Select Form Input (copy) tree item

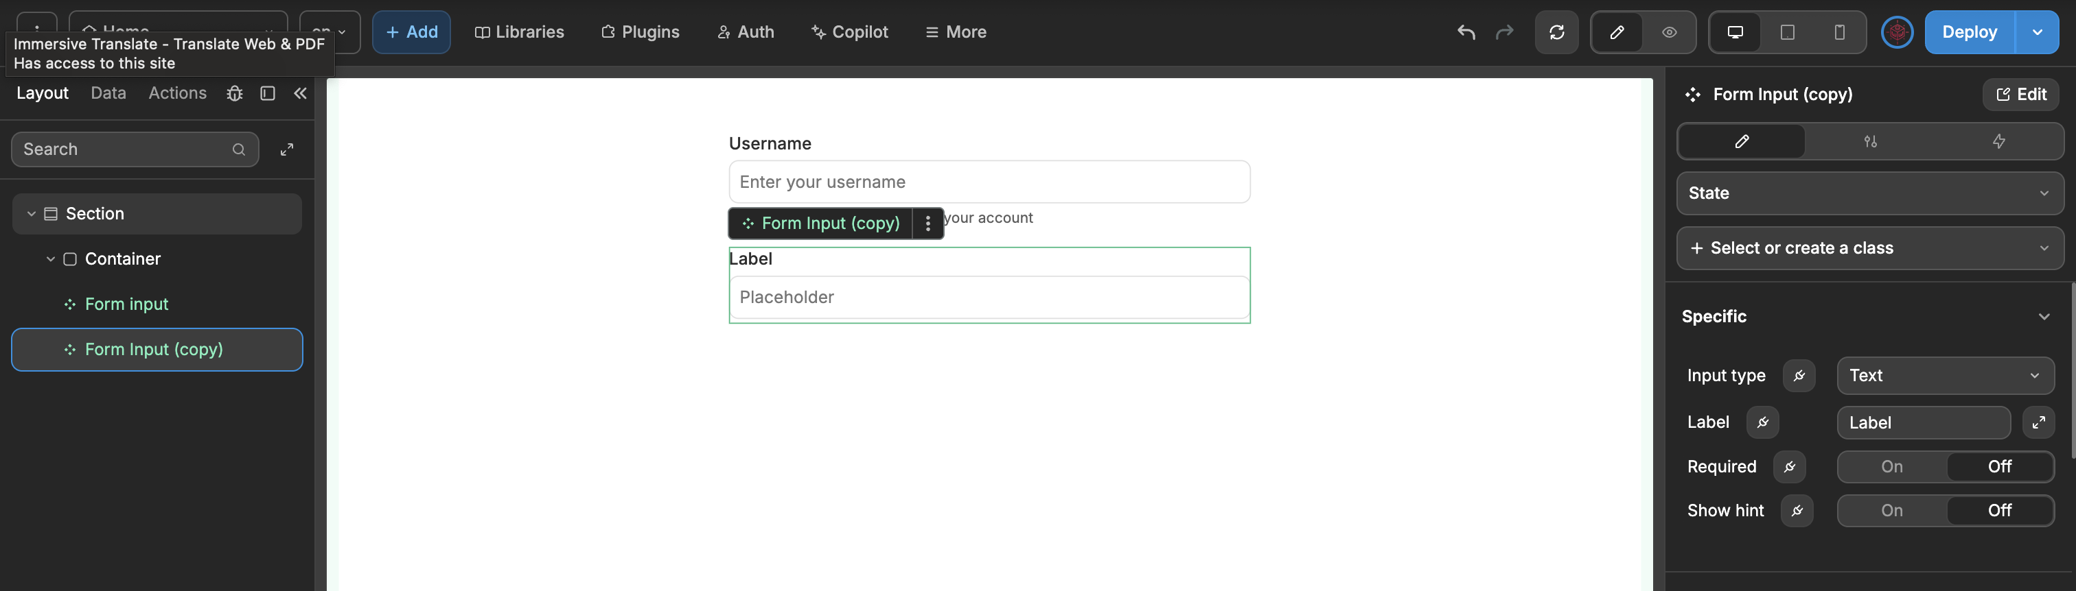(x=157, y=350)
